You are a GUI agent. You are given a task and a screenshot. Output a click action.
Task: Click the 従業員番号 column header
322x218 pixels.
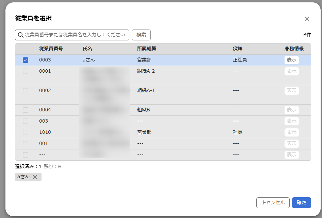click(x=51, y=49)
